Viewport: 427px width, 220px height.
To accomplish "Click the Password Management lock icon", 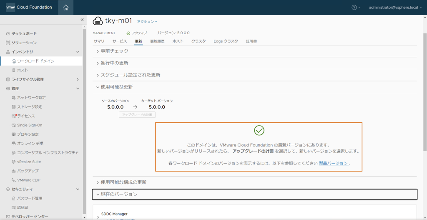I will (14, 198).
